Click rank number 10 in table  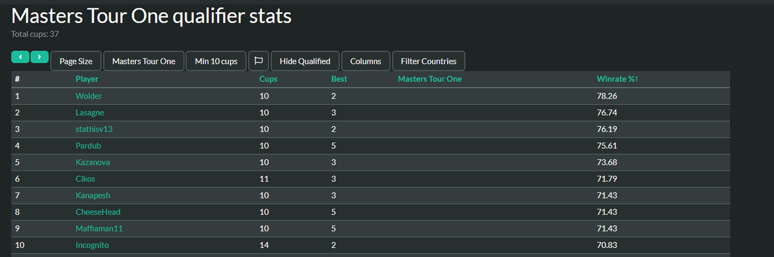[19, 245]
